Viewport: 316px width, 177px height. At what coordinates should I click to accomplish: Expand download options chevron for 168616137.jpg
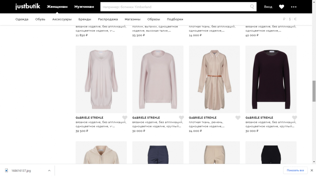49,171
